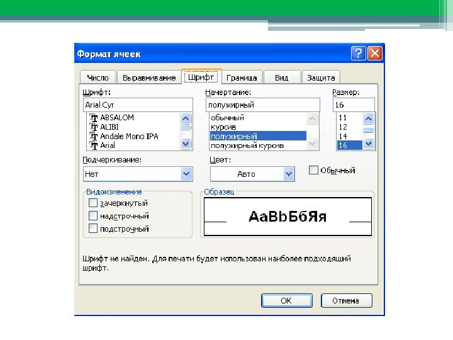Click the Отмена button
This screenshot has height=340, width=453.
346,301
